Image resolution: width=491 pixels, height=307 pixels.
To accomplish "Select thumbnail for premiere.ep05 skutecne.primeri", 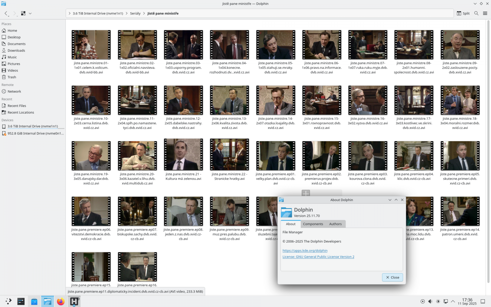I will click(x=460, y=156).
